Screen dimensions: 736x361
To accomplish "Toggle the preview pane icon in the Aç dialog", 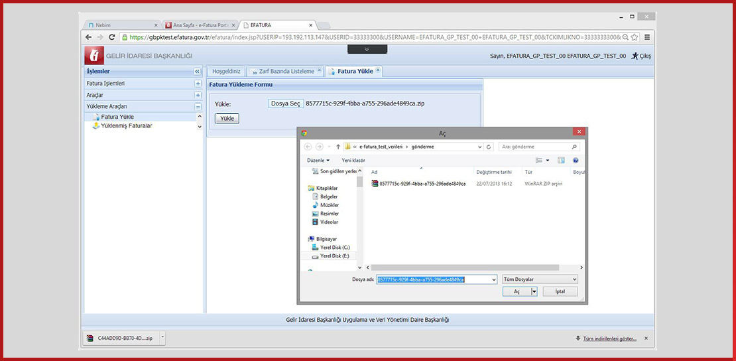I will click(561, 161).
